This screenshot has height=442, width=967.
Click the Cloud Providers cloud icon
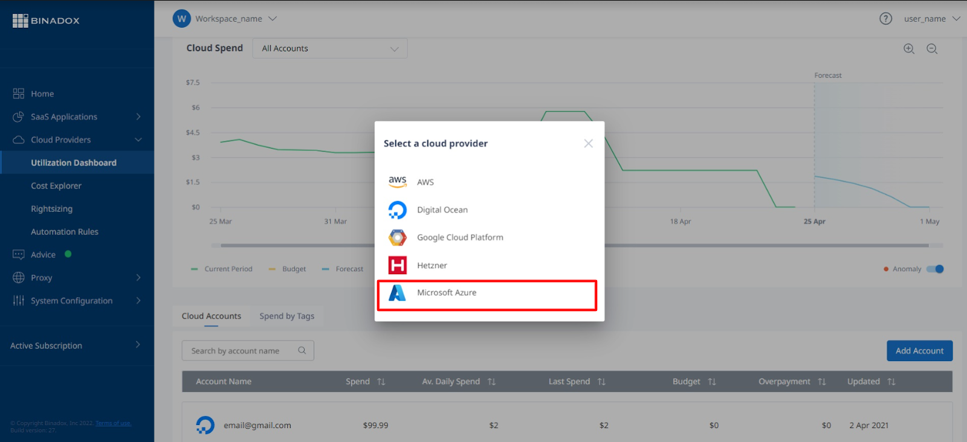(x=18, y=139)
